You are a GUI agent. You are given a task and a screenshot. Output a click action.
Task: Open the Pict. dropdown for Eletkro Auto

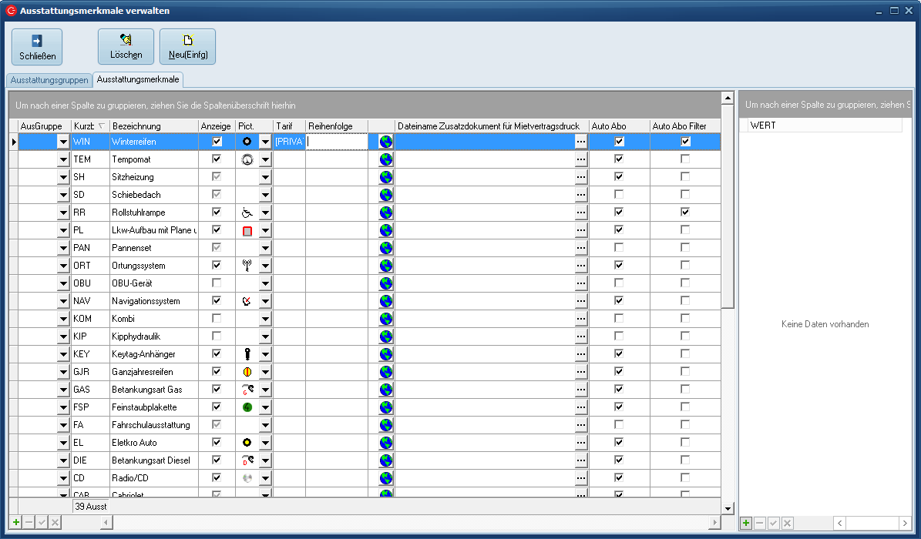coord(265,443)
